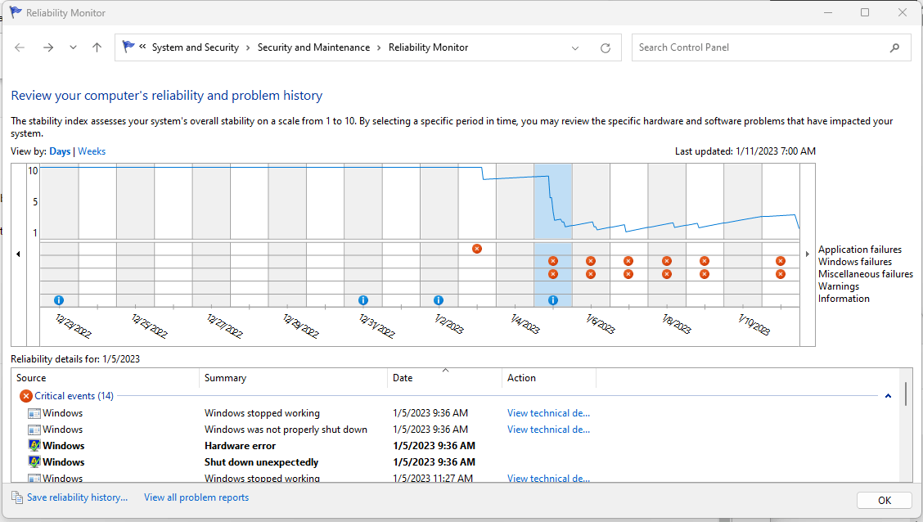Click the Application failure icon on 1/3/2023
923x522 pixels.
477,249
